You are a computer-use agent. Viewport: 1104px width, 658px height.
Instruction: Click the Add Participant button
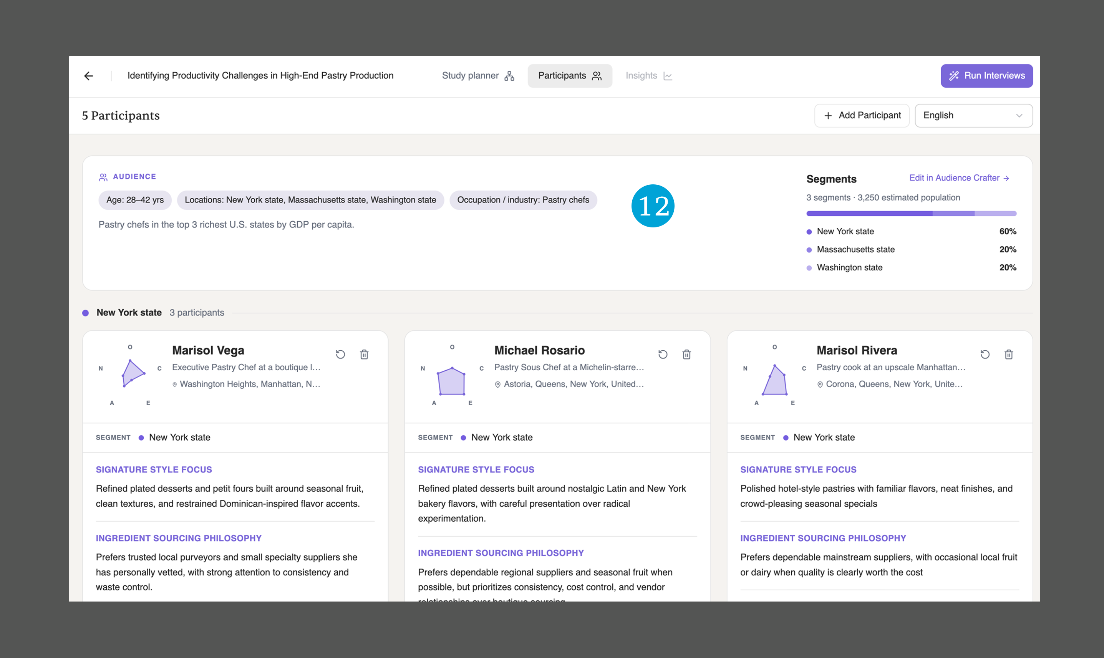[x=862, y=115]
